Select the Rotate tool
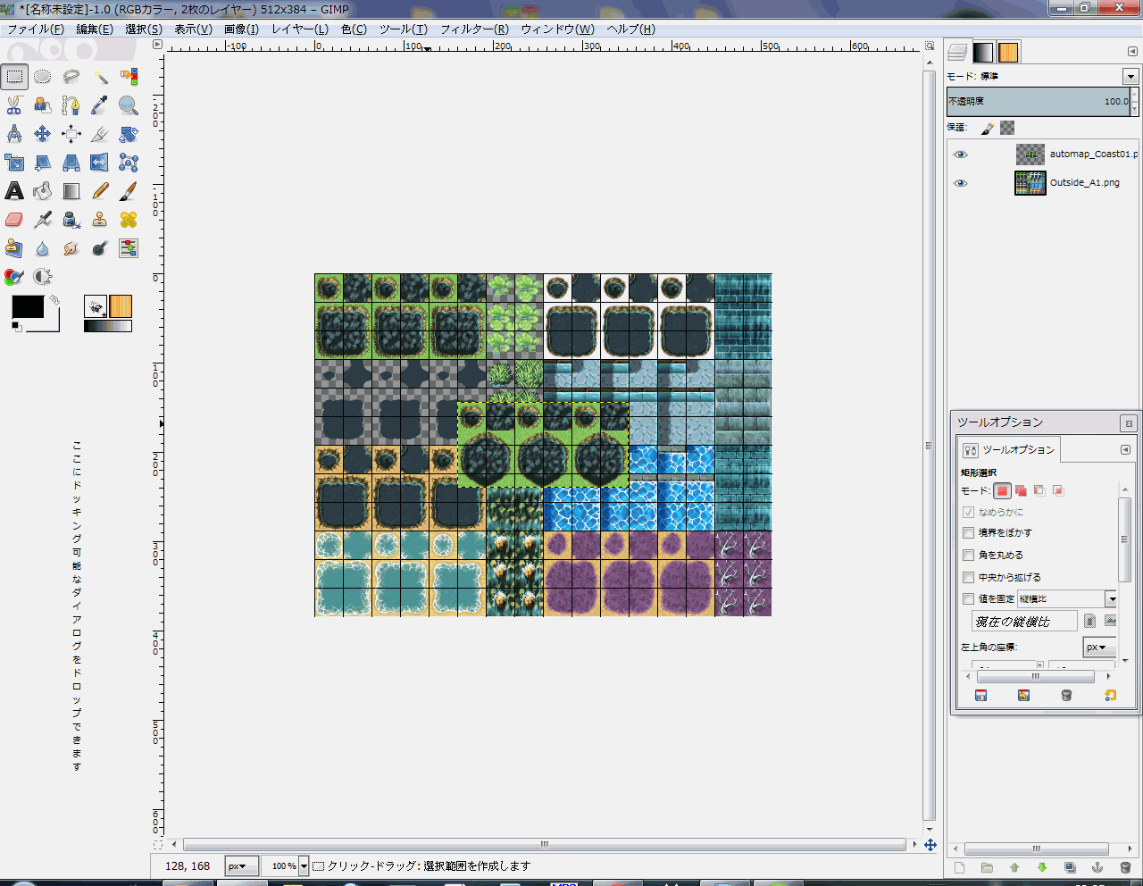The width and height of the screenshot is (1143, 886). point(129,135)
